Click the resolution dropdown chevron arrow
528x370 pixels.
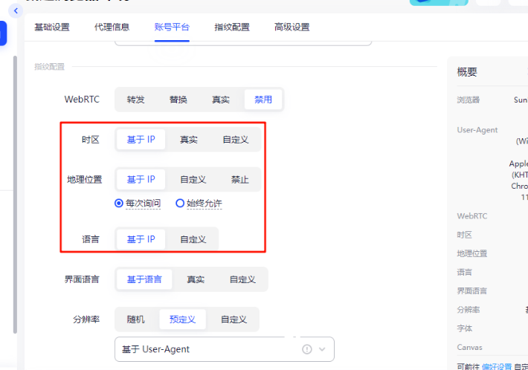point(322,349)
